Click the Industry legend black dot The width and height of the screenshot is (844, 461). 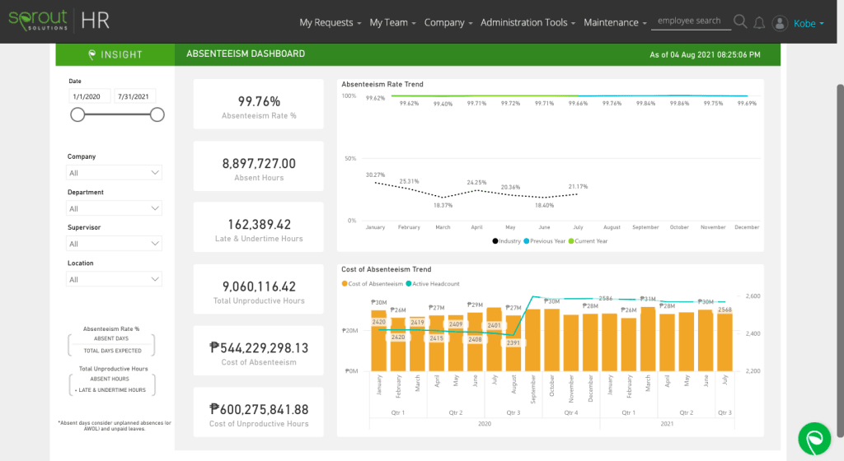[x=495, y=241]
